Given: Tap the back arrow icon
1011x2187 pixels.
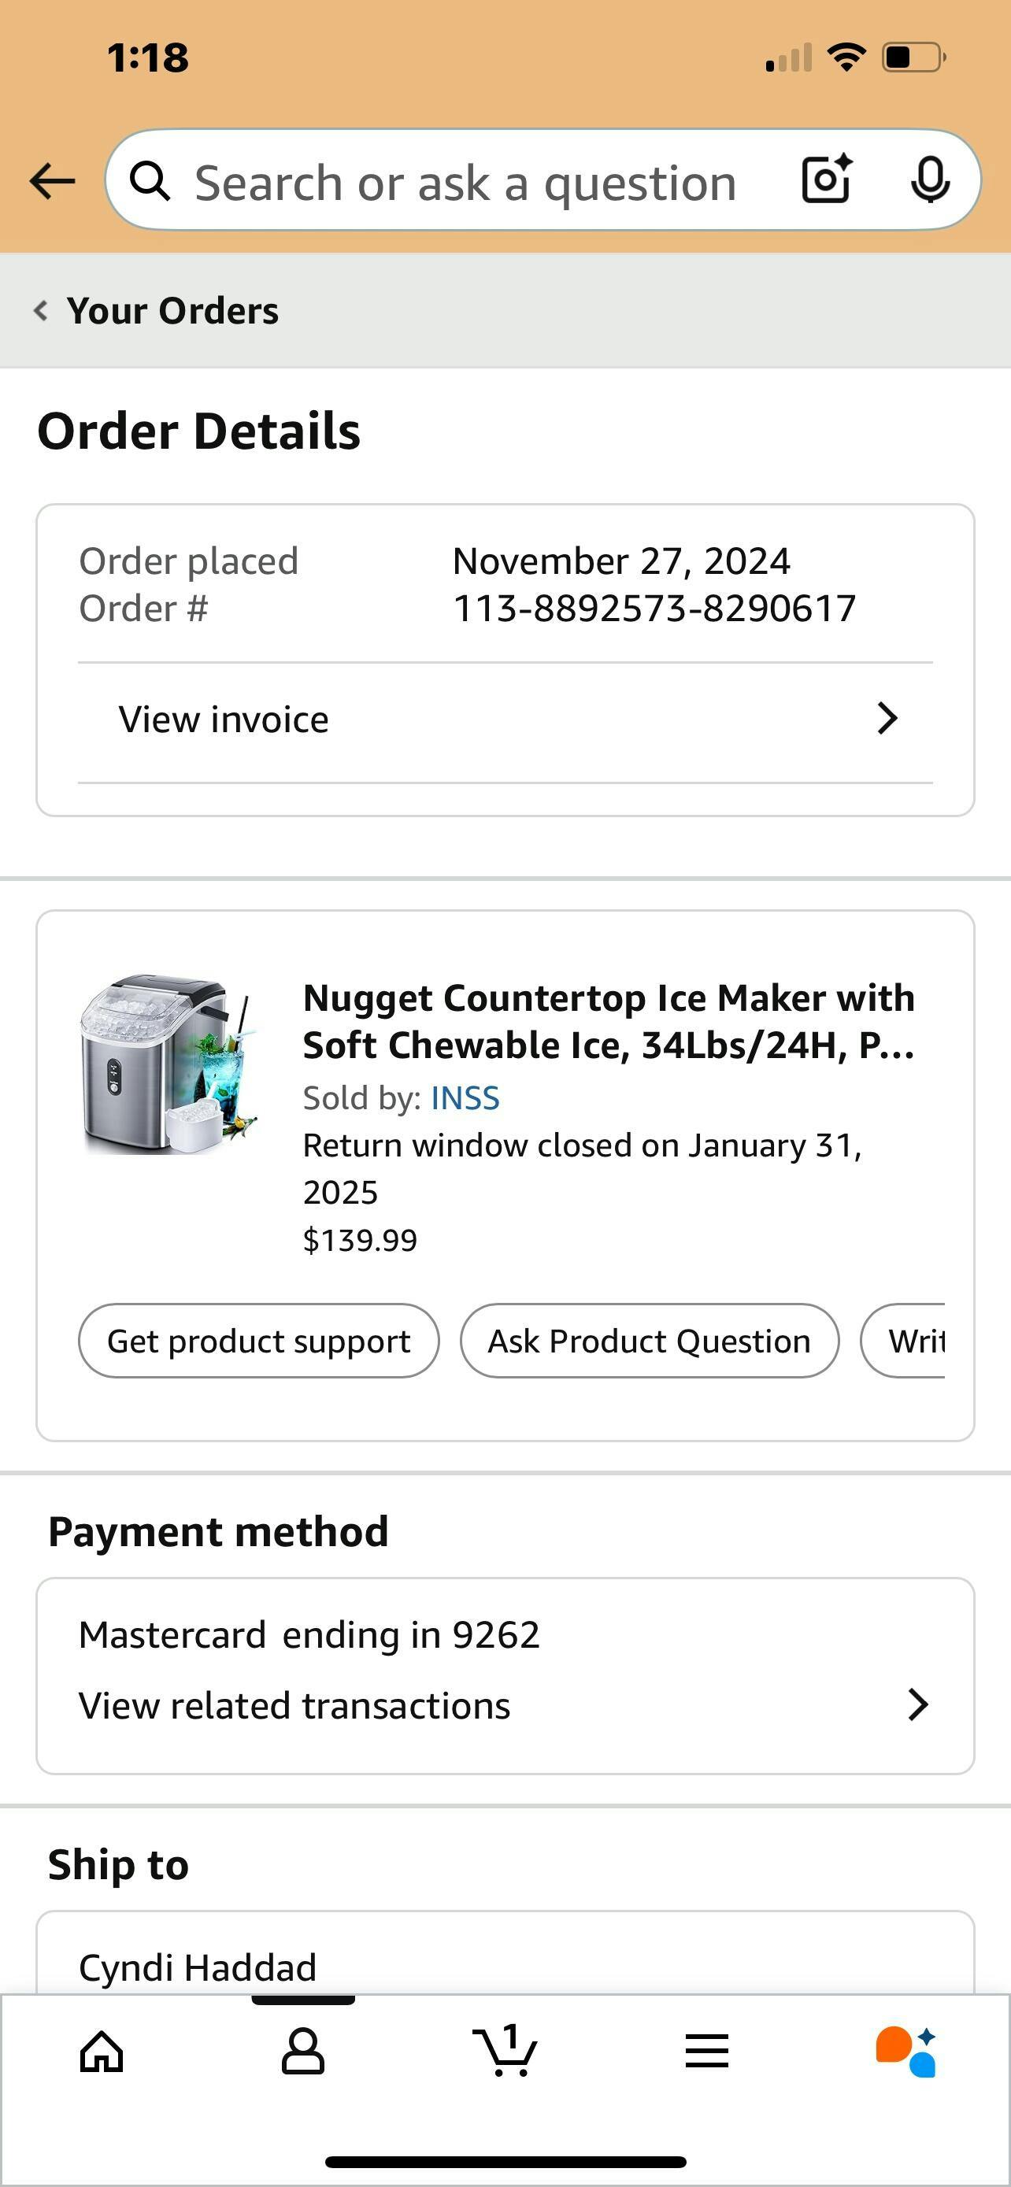Looking at the screenshot, I should [53, 181].
